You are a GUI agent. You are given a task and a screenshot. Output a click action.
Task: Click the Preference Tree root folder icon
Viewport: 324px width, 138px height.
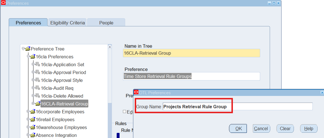pos(28,49)
